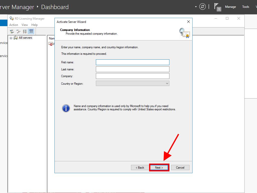257x193 pixels.
Task: Open the dropdown arrow beside refresh icon
Action: pos(196,7)
